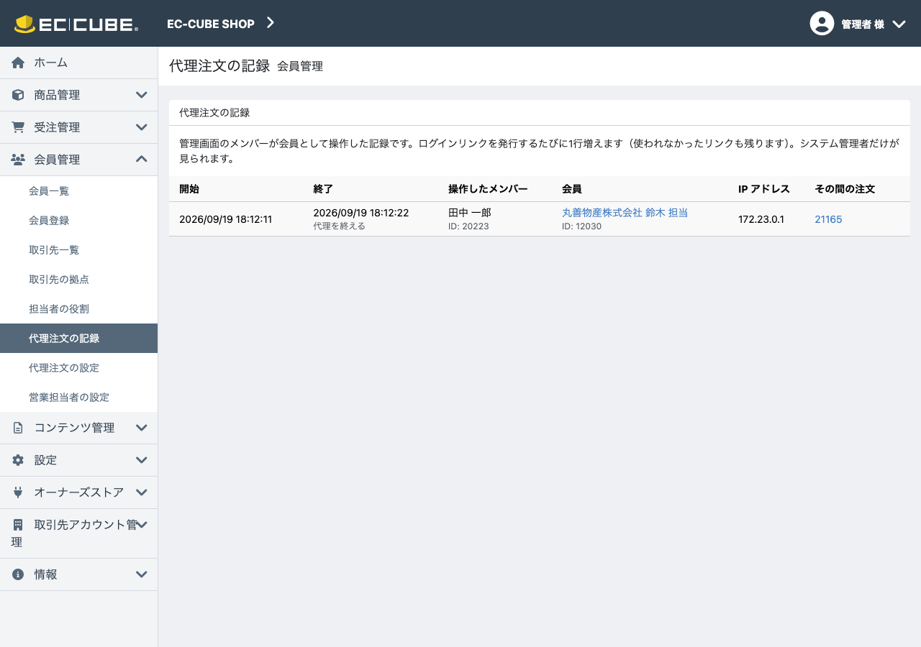
Task: Click the 操作したメンバー column header
Action: point(488,189)
